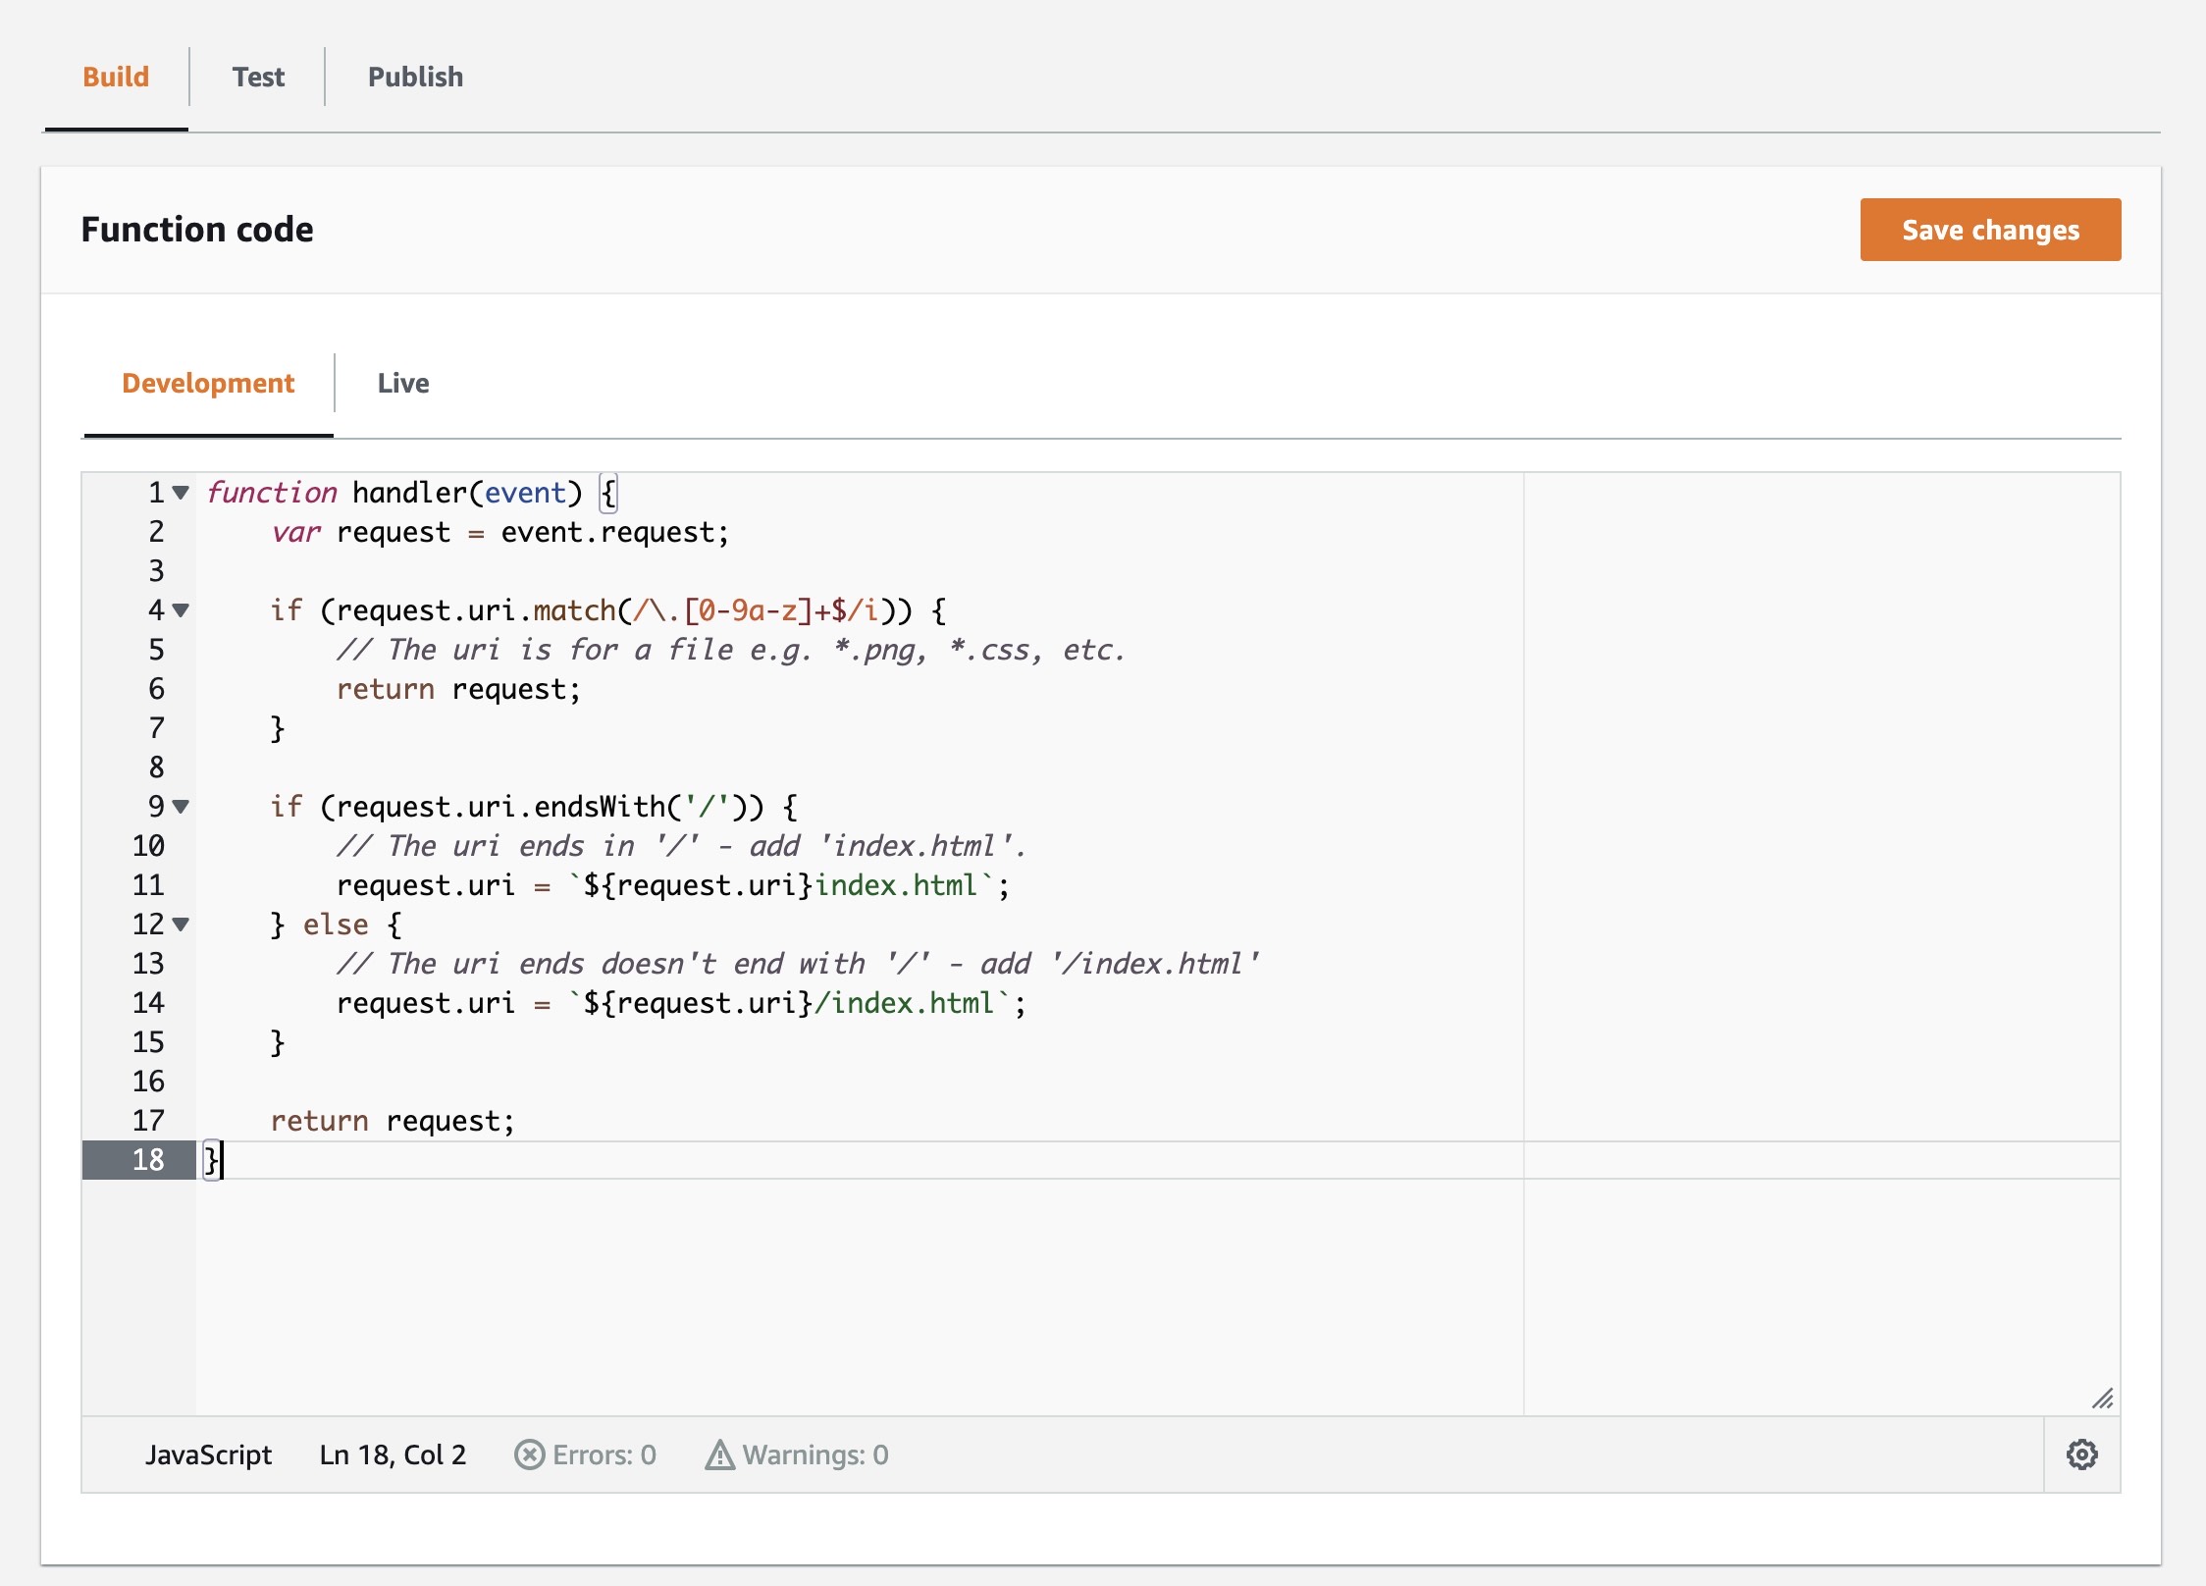
Task: Click the Function code heading
Action: (197, 230)
